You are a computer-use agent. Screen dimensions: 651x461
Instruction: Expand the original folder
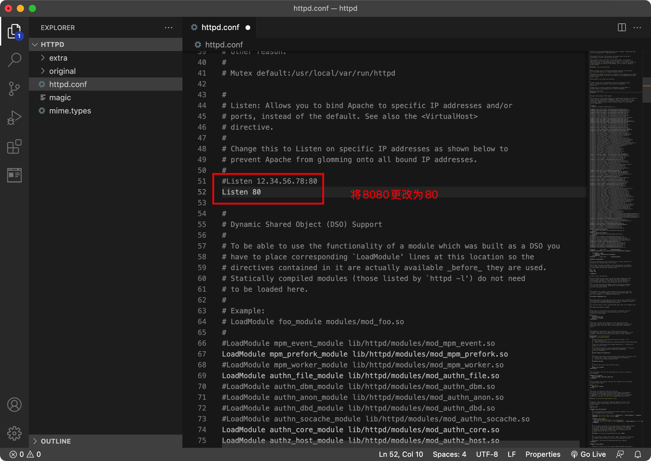point(62,71)
